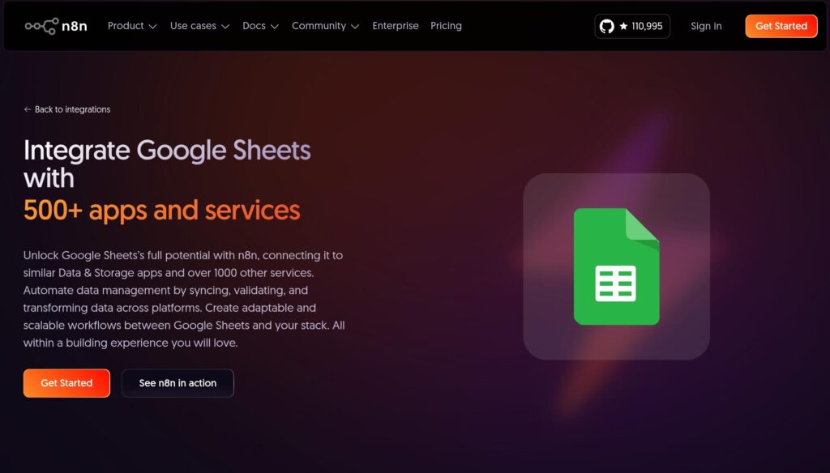The image size is (830, 473).
Task: Follow the 'Back to integrations' link
Action: point(67,109)
